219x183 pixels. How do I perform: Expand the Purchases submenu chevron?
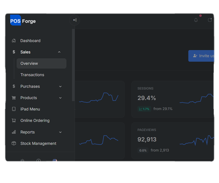click(60, 87)
